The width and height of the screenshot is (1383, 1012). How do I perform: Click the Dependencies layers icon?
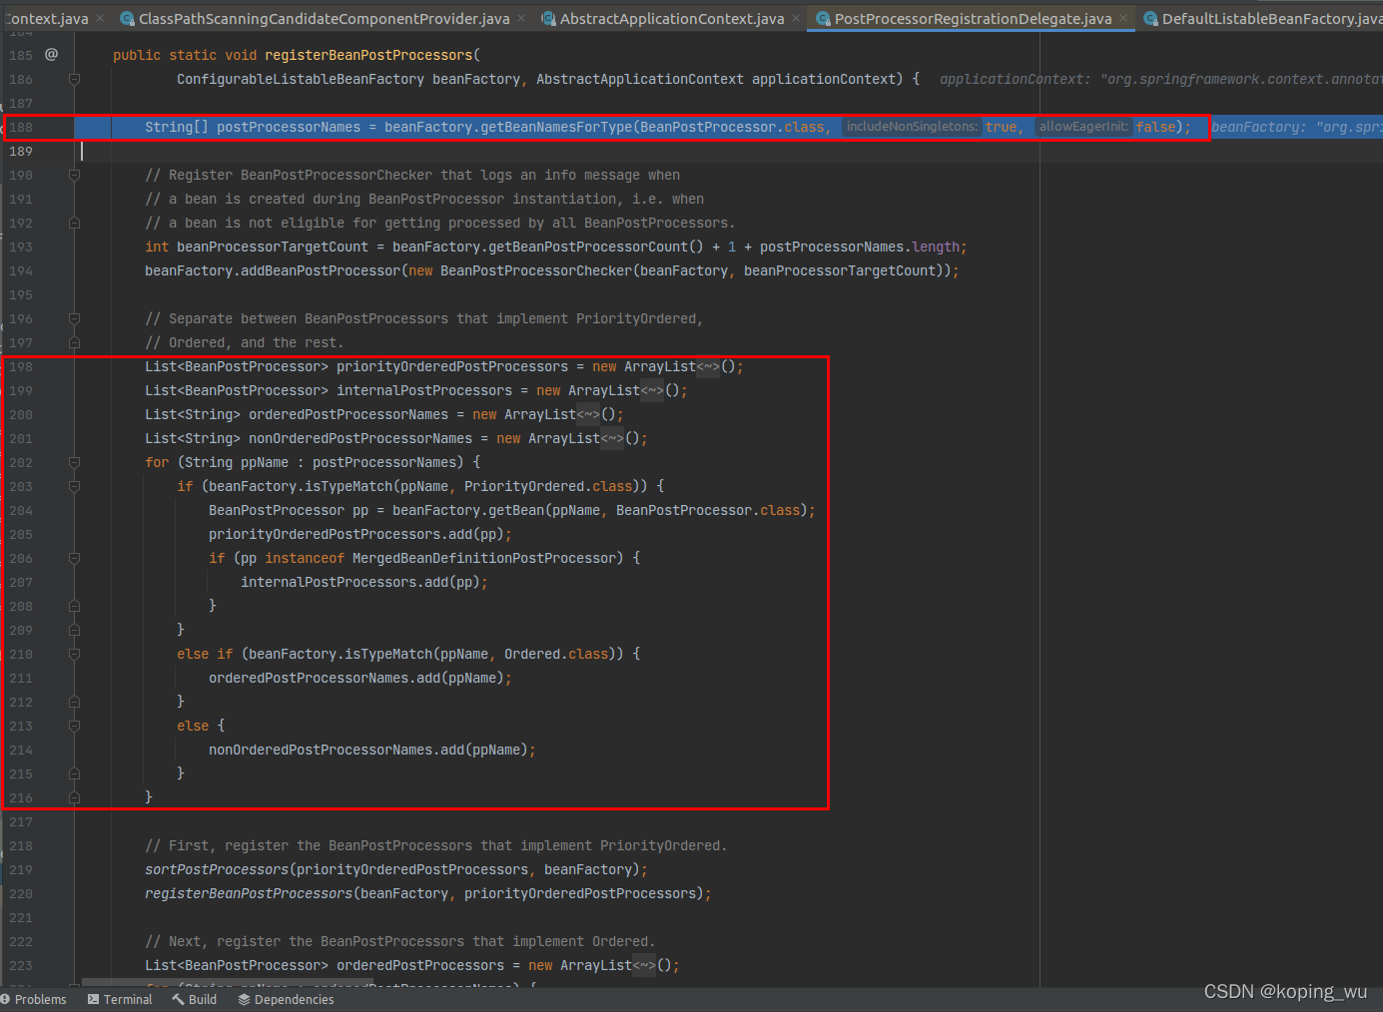(244, 999)
